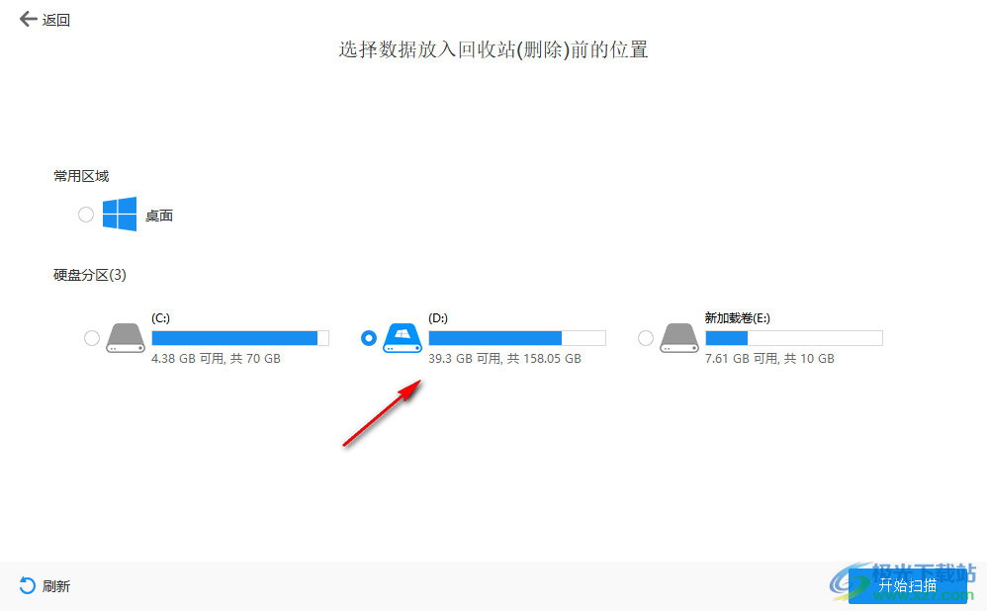987x611 pixels.
Task: Click the gray disk icon of drive C:
Action: pos(125,337)
